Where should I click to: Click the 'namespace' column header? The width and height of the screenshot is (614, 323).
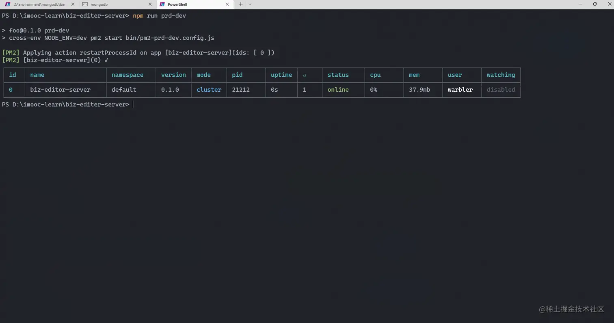128,75
